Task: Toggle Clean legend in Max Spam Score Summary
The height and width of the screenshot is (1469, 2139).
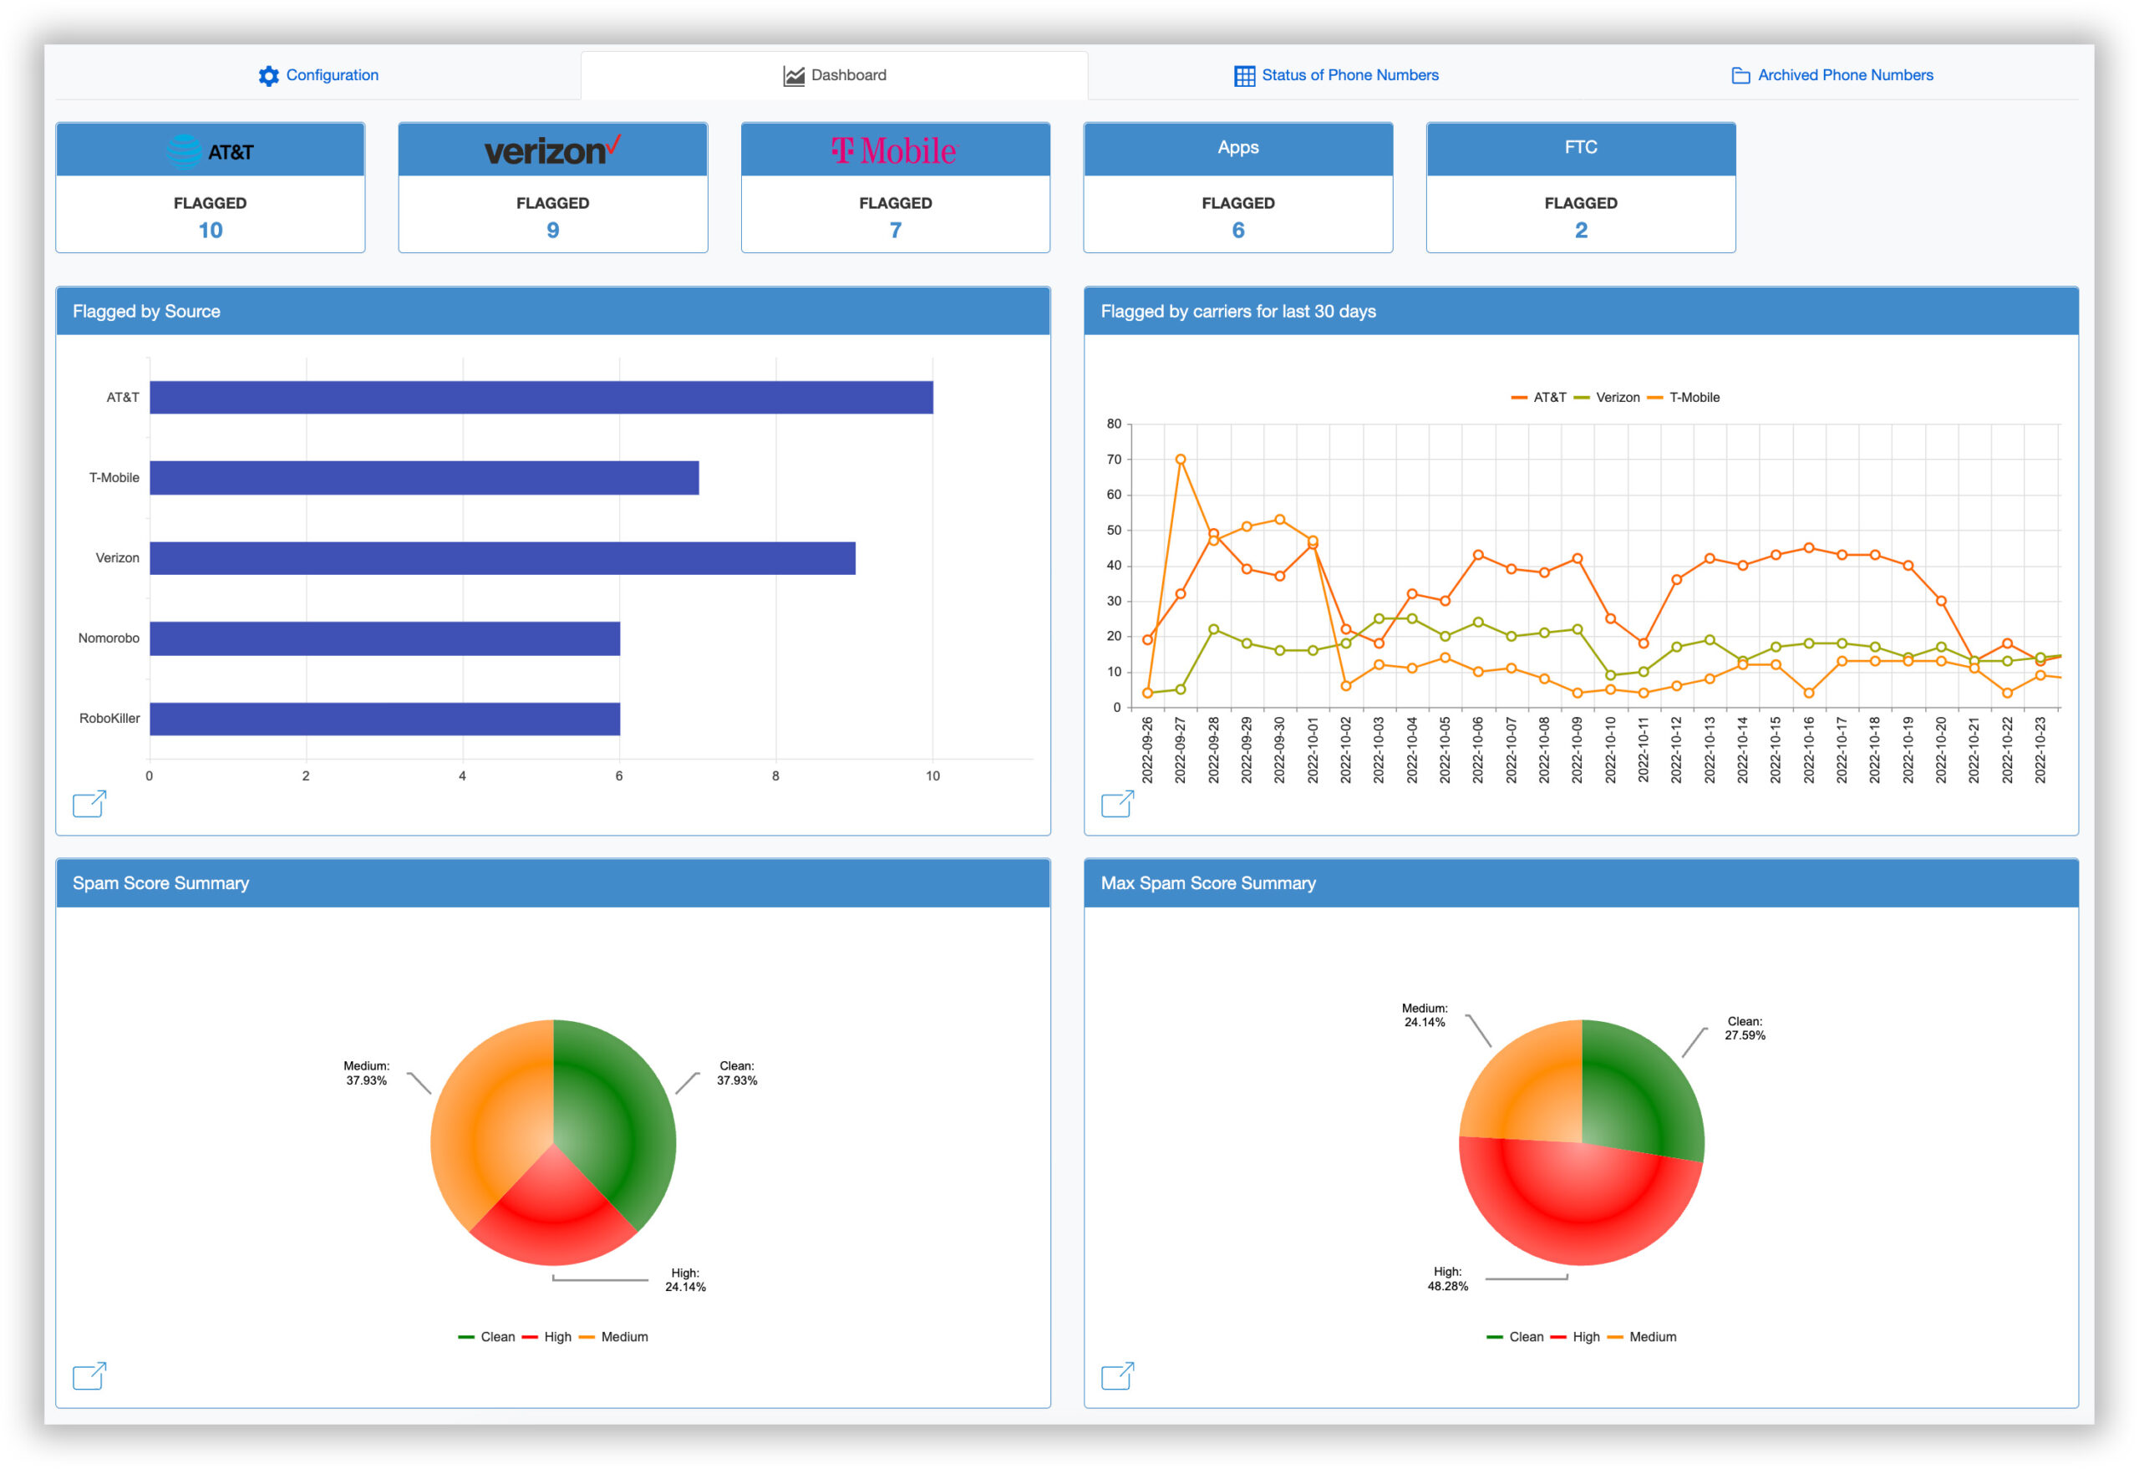Action: pos(1515,1336)
